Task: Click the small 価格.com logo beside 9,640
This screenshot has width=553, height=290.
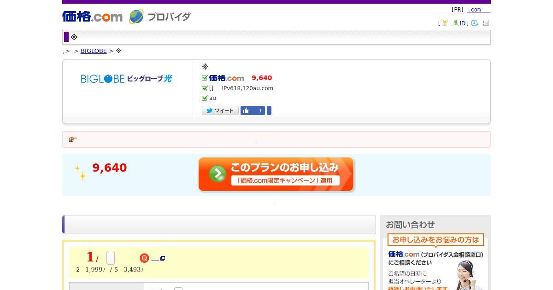Action: pos(226,78)
